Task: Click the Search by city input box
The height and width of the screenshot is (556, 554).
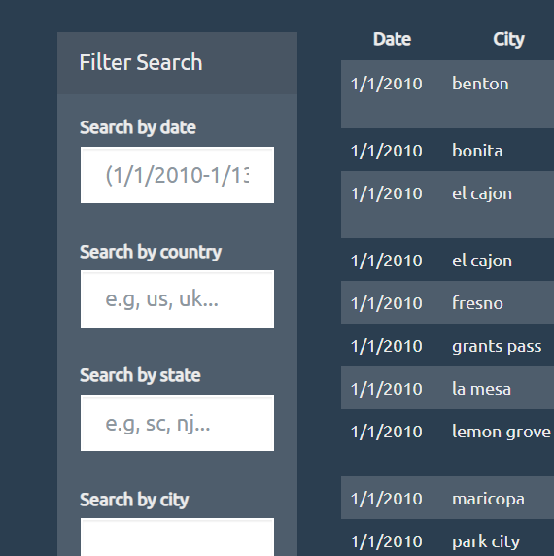Action: click(177, 538)
